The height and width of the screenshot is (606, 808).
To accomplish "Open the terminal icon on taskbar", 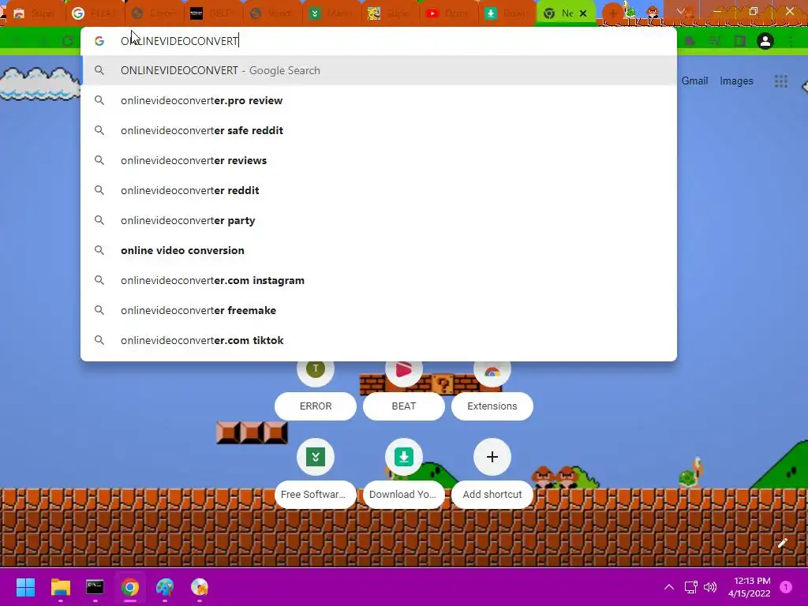I will click(x=95, y=587).
